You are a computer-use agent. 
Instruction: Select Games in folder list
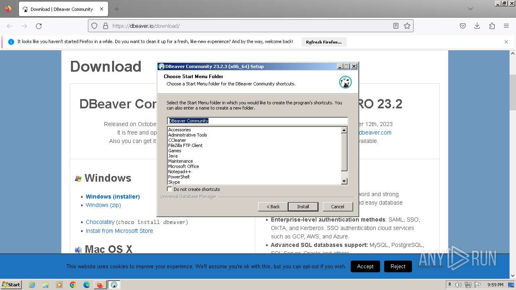pyautogui.click(x=175, y=151)
